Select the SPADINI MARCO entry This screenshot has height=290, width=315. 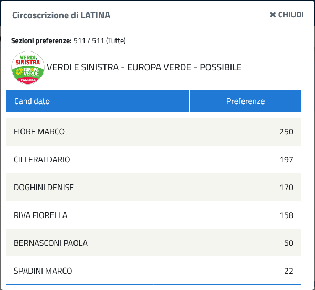click(x=153, y=271)
